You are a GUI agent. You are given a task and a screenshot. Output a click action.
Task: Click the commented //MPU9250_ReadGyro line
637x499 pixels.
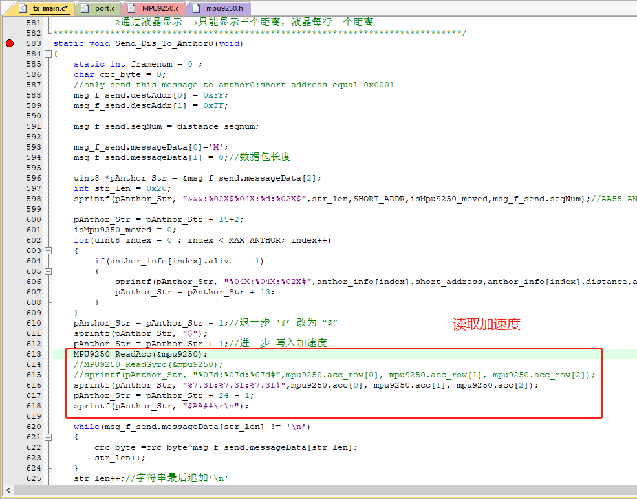tap(148, 364)
